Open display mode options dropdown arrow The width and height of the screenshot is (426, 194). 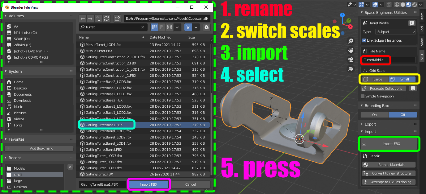pyautogui.click(x=177, y=27)
